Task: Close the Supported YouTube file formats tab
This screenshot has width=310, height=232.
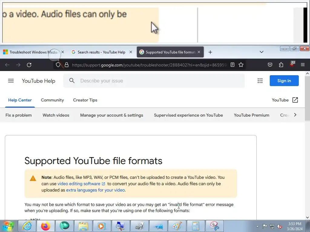Action: [199, 52]
